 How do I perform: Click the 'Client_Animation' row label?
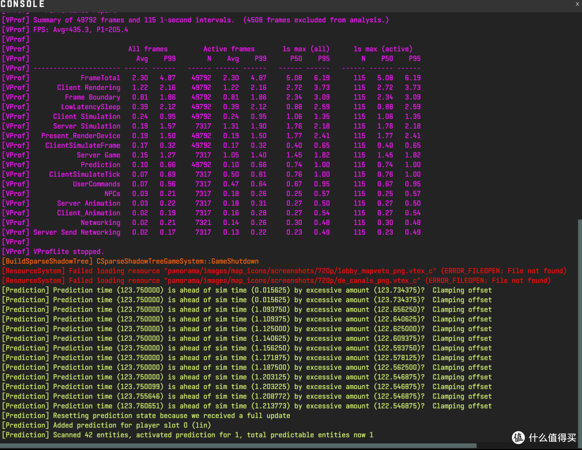[x=88, y=213]
